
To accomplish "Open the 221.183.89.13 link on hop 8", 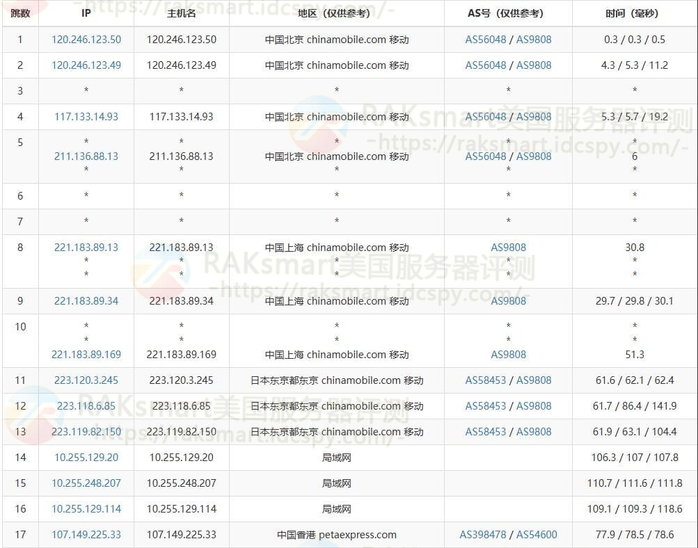I will 86,248.
